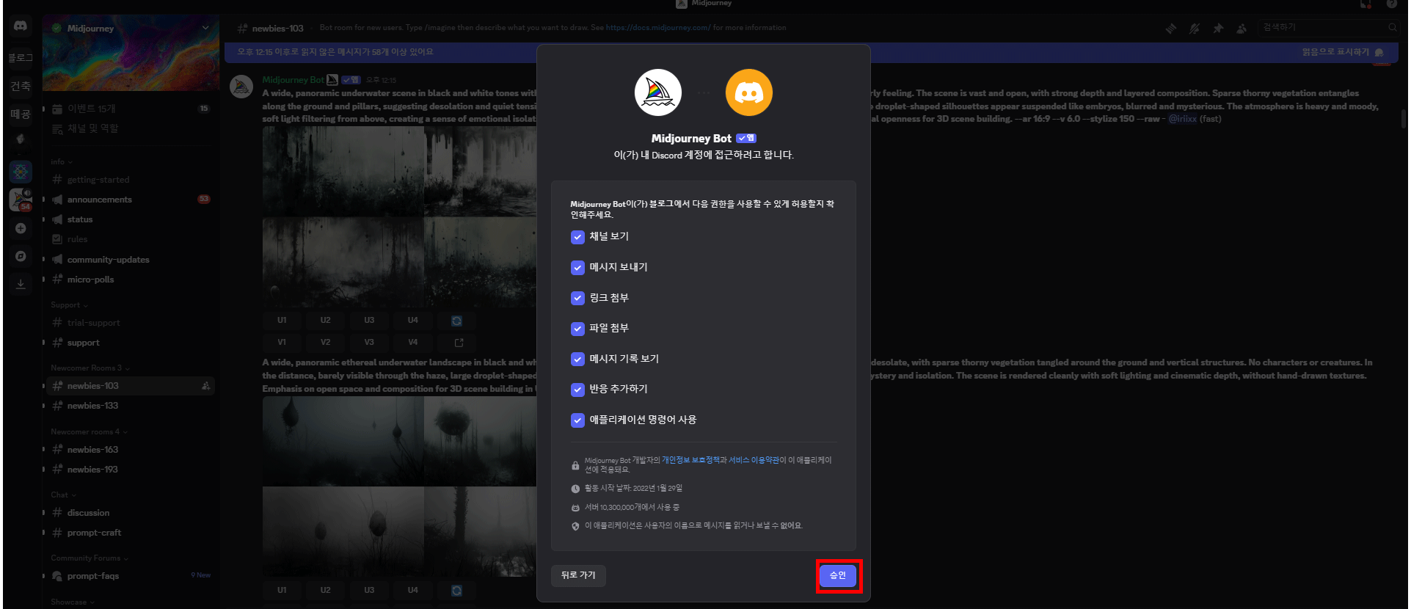1411x609 pixels.
Task: Toggle the 파일 첨부 permission checkbox
Action: (577, 329)
